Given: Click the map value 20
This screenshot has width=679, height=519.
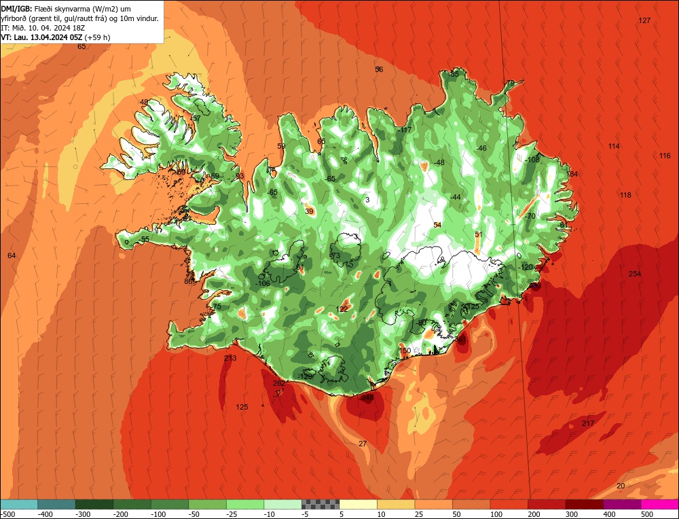Looking at the screenshot, I should pyautogui.click(x=621, y=486).
